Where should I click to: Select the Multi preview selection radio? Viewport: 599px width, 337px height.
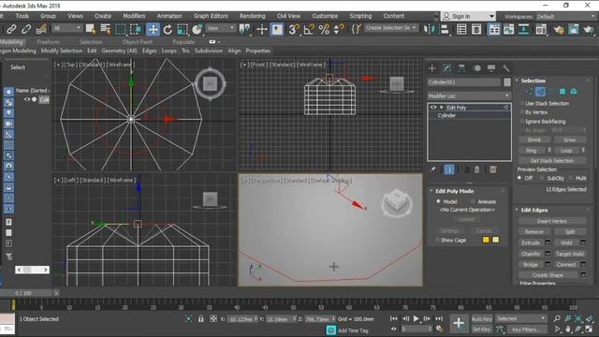point(571,178)
